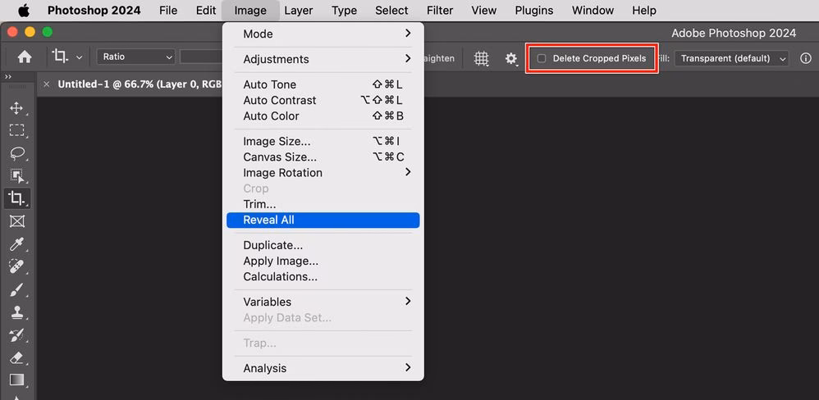Image resolution: width=819 pixels, height=400 pixels.
Task: Select the Move tool
Action: pos(16,107)
